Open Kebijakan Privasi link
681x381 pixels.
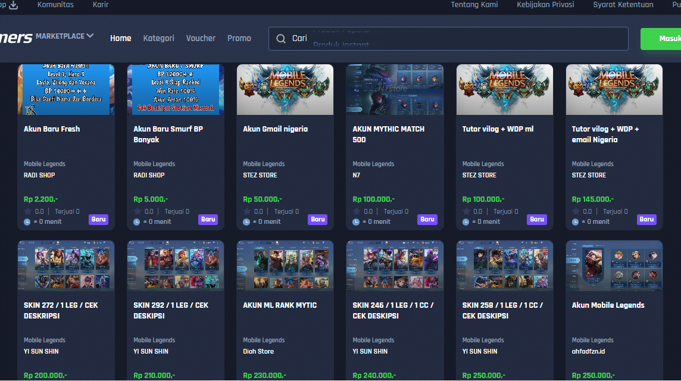(545, 5)
